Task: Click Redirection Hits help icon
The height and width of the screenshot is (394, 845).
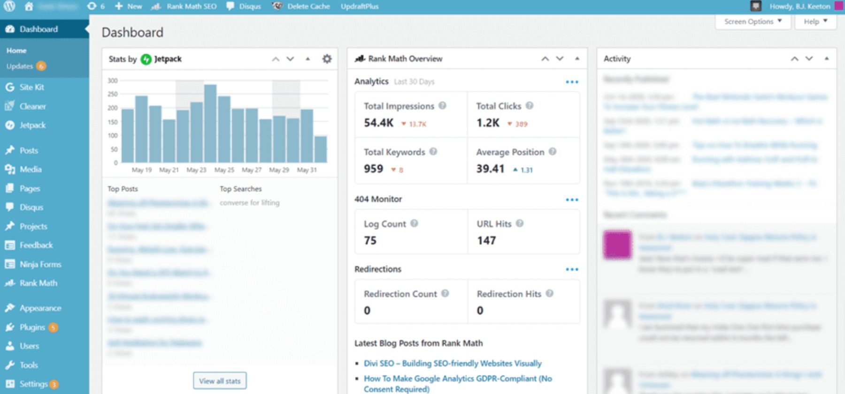Action: click(x=549, y=293)
